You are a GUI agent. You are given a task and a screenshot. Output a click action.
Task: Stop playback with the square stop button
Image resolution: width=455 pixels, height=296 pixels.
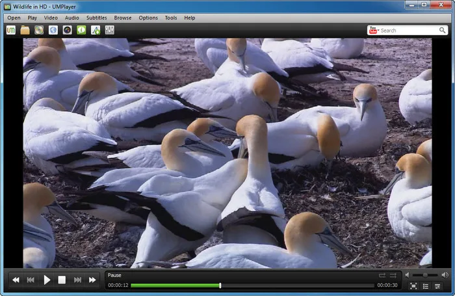(62, 280)
